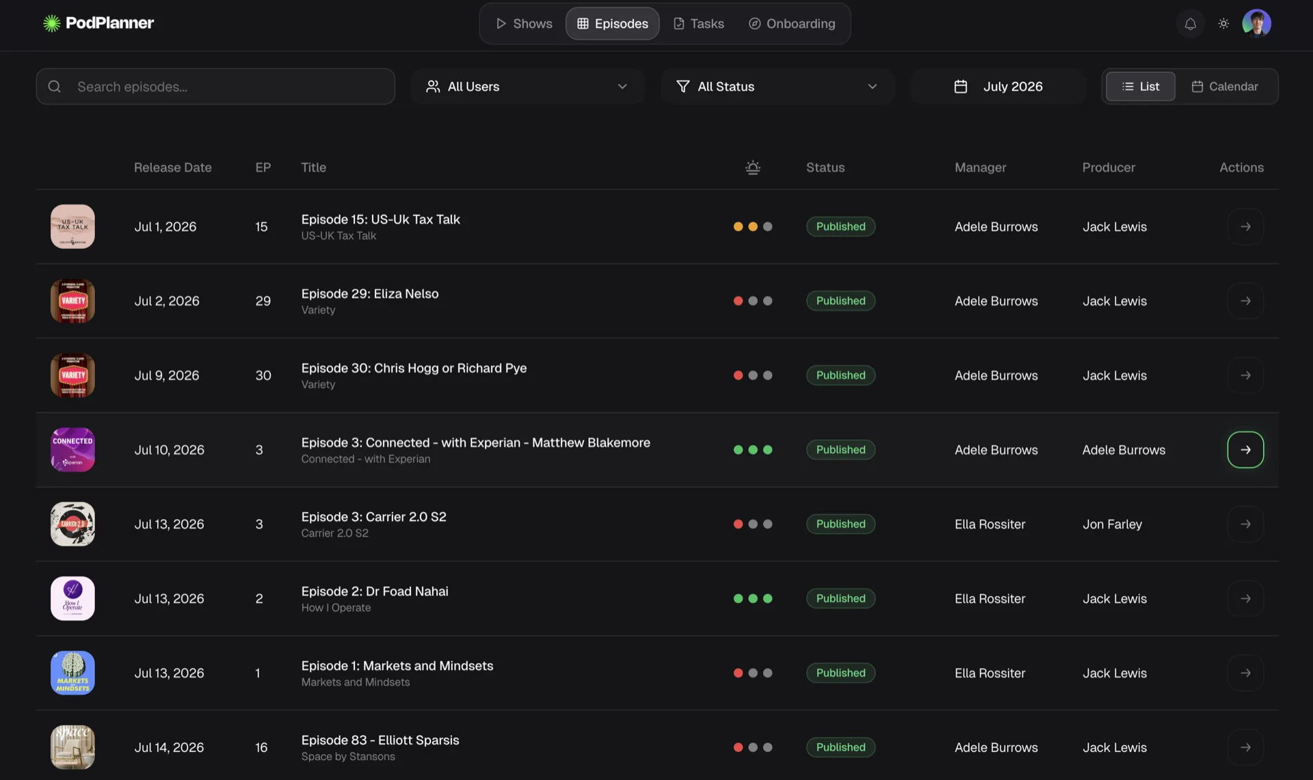Image resolution: width=1313 pixels, height=780 pixels.
Task: Click the PodPlanner logo
Action: pos(98,23)
